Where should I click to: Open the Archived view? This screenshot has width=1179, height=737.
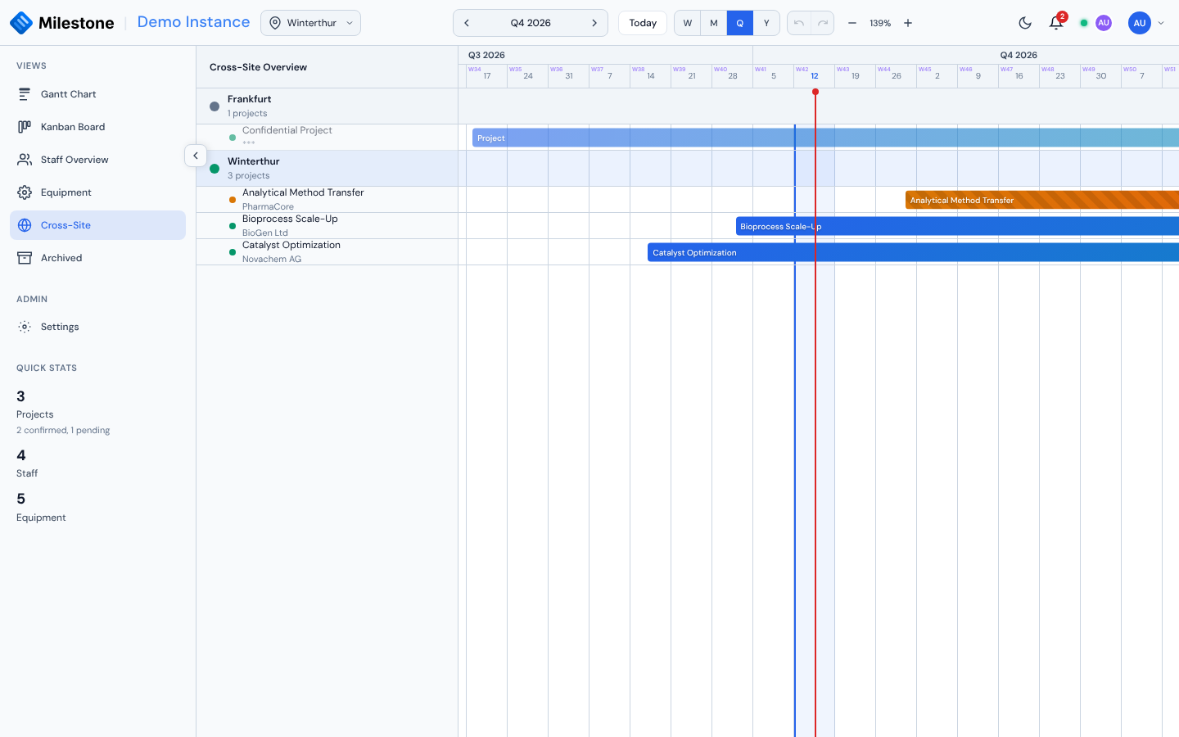point(97,258)
